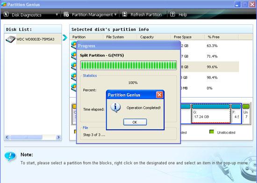257x183 pixels.
Task: Close the Partition Genius message dialog
Action: coord(159,95)
